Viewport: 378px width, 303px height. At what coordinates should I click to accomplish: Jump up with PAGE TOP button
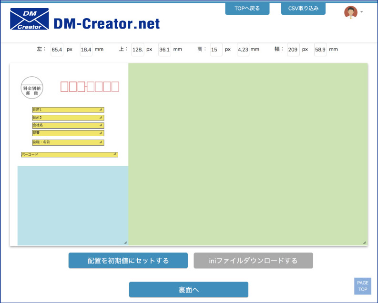363,286
